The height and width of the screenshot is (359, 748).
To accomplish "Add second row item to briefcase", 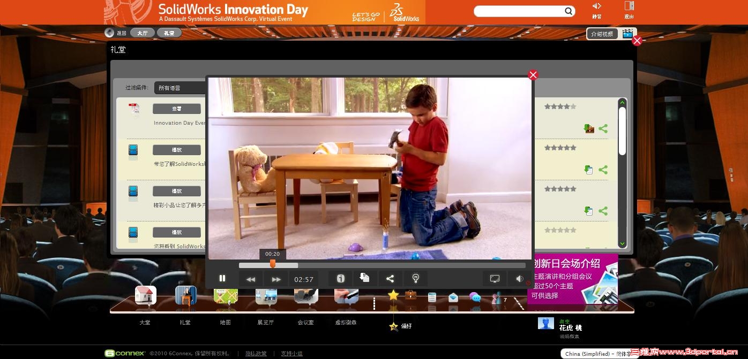I will 589,170.
